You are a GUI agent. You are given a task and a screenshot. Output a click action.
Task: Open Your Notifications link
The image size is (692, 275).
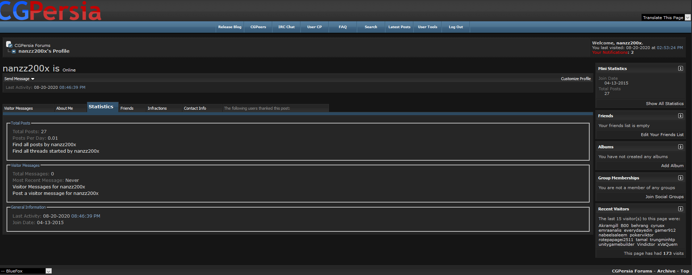[610, 52]
